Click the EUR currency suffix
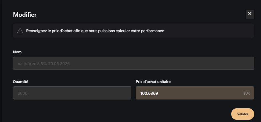Image resolution: width=261 pixels, height=122 pixels. [x=247, y=93]
